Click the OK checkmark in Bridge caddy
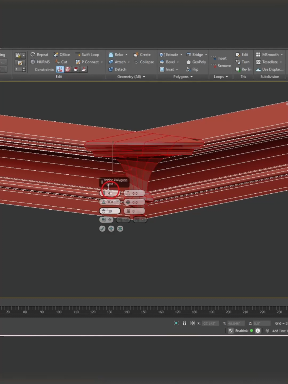Screen dimensions: 288x384 102,229
